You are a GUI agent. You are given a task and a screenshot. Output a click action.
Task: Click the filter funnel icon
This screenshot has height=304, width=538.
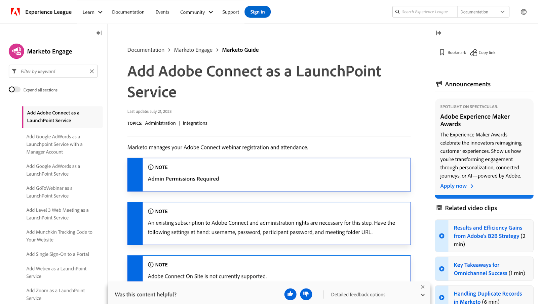[14, 71]
